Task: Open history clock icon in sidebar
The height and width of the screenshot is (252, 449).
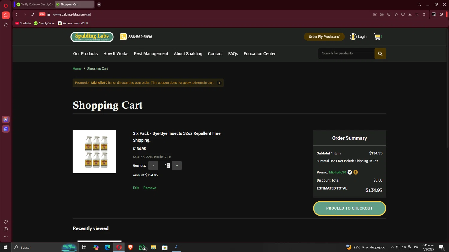Action: (x=6, y=229)
